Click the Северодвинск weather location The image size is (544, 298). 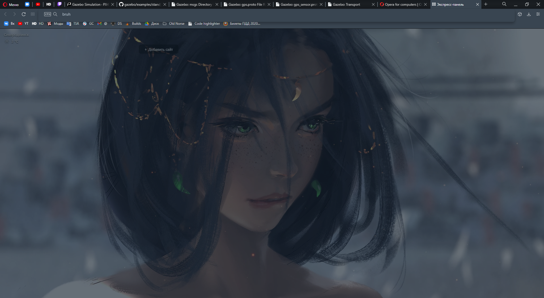pyautogui.click(x=16, y=35)
